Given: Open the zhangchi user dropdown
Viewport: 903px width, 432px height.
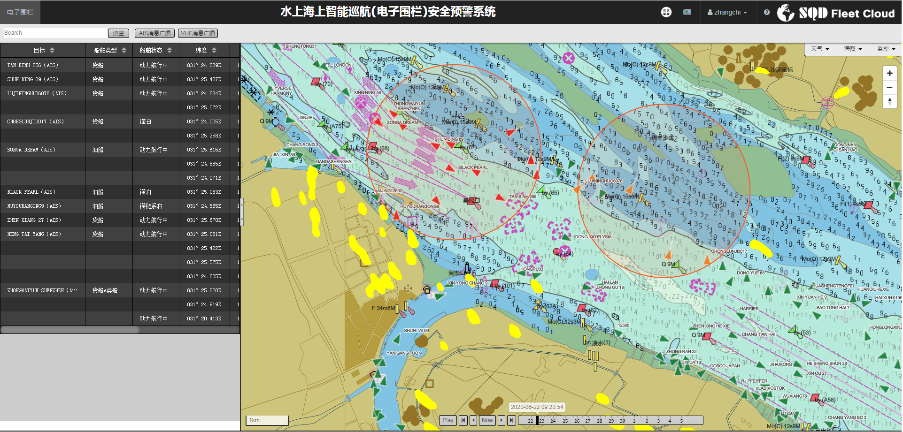Looking at the screenshot, I should tap(727, 12).
